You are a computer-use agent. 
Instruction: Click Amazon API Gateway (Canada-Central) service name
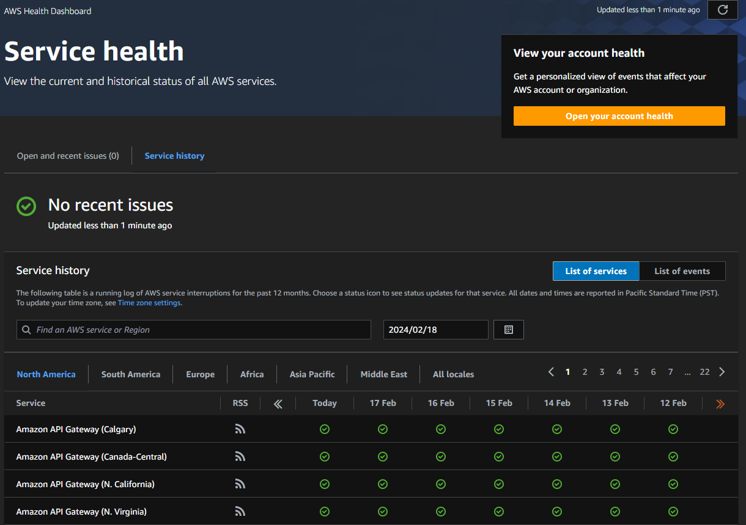point(91,457)
